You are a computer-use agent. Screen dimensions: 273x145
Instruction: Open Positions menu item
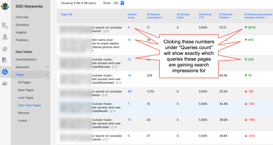tap(22, 40)
